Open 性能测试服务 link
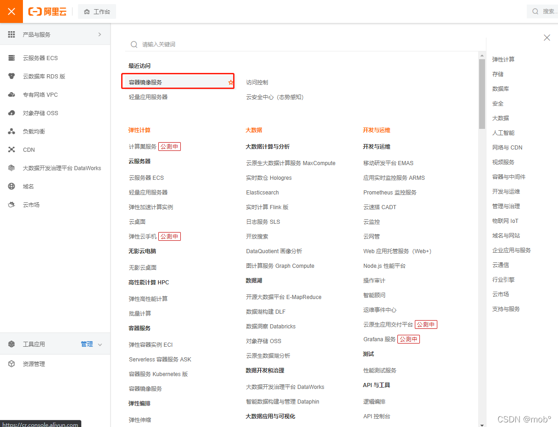This screenshot has height=427, width=558. [380, 371]
